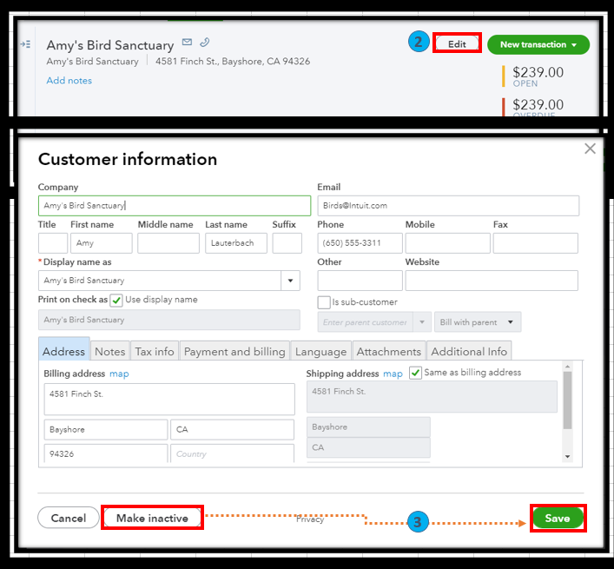Toggle the Use display name checkbox

116,301
